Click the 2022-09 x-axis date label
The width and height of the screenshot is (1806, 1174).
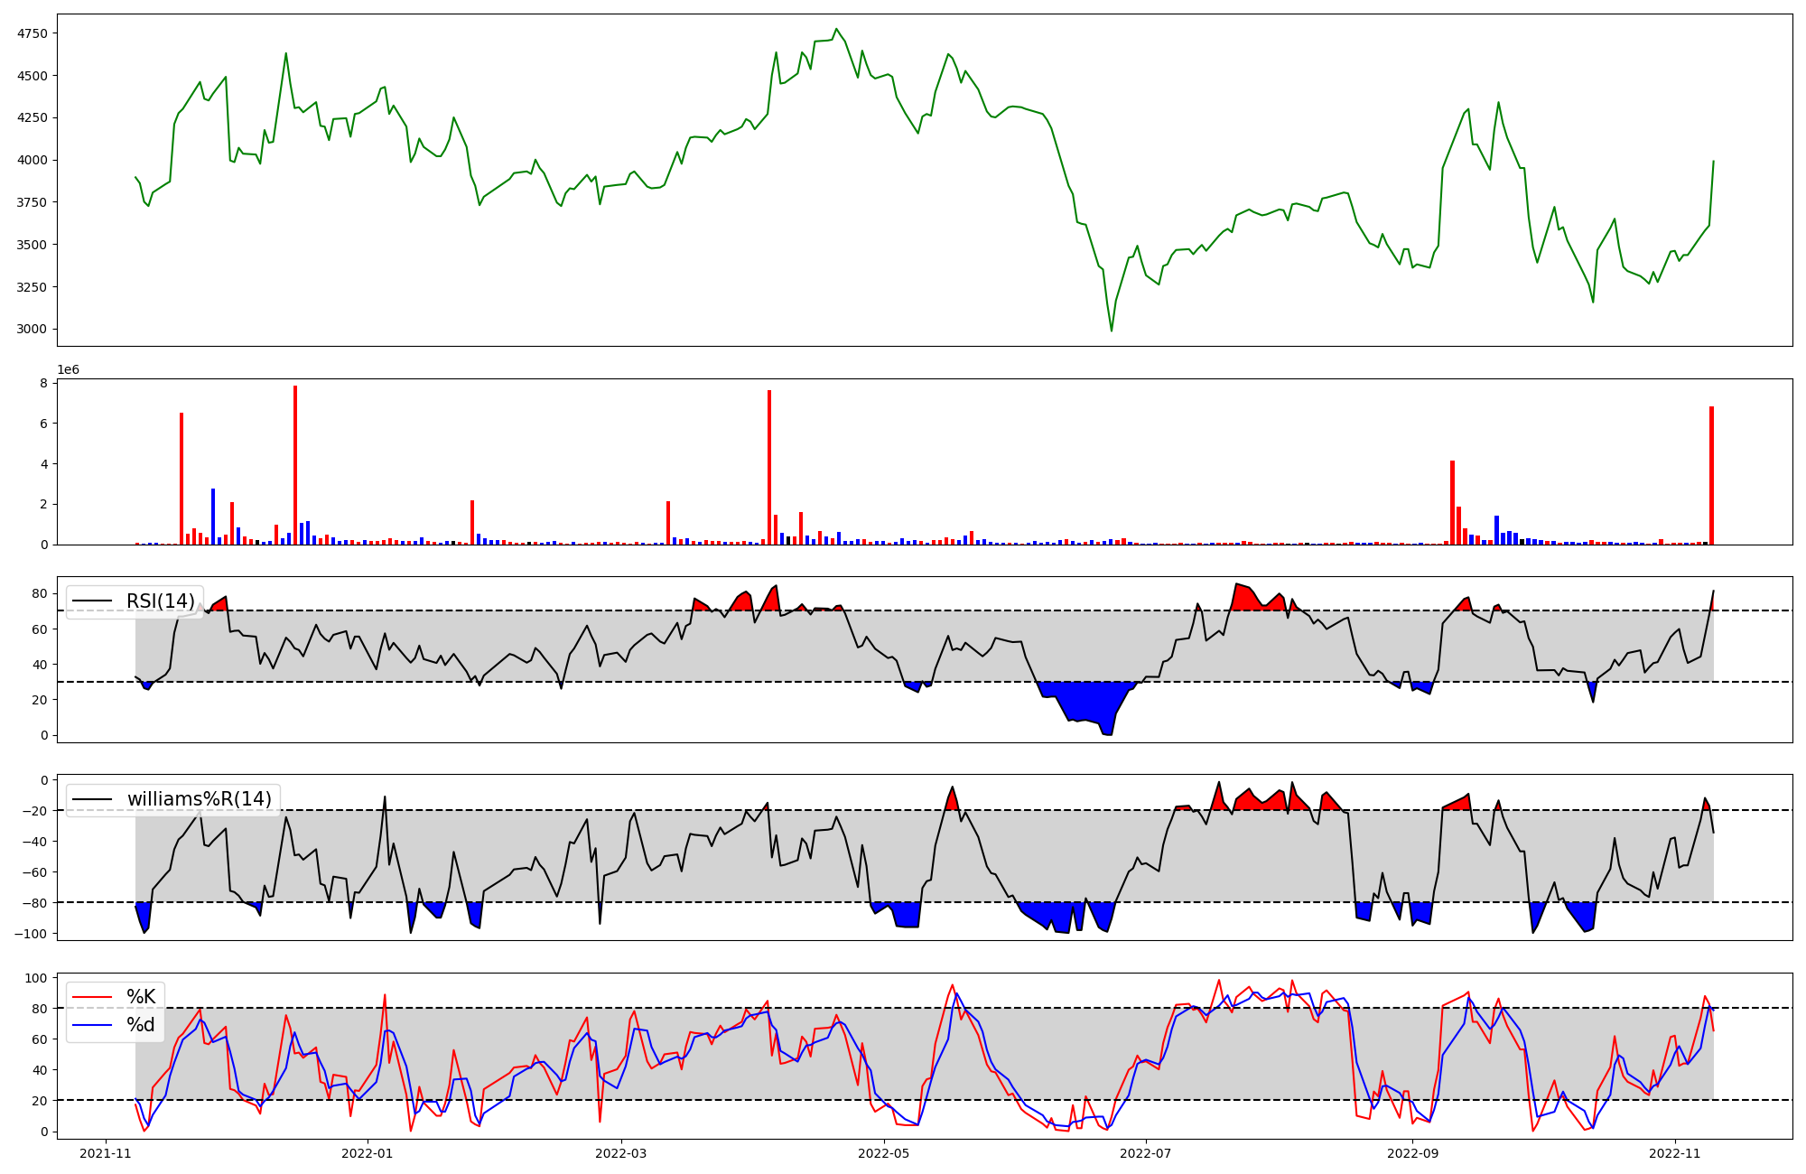[x=1412, y=1153]
